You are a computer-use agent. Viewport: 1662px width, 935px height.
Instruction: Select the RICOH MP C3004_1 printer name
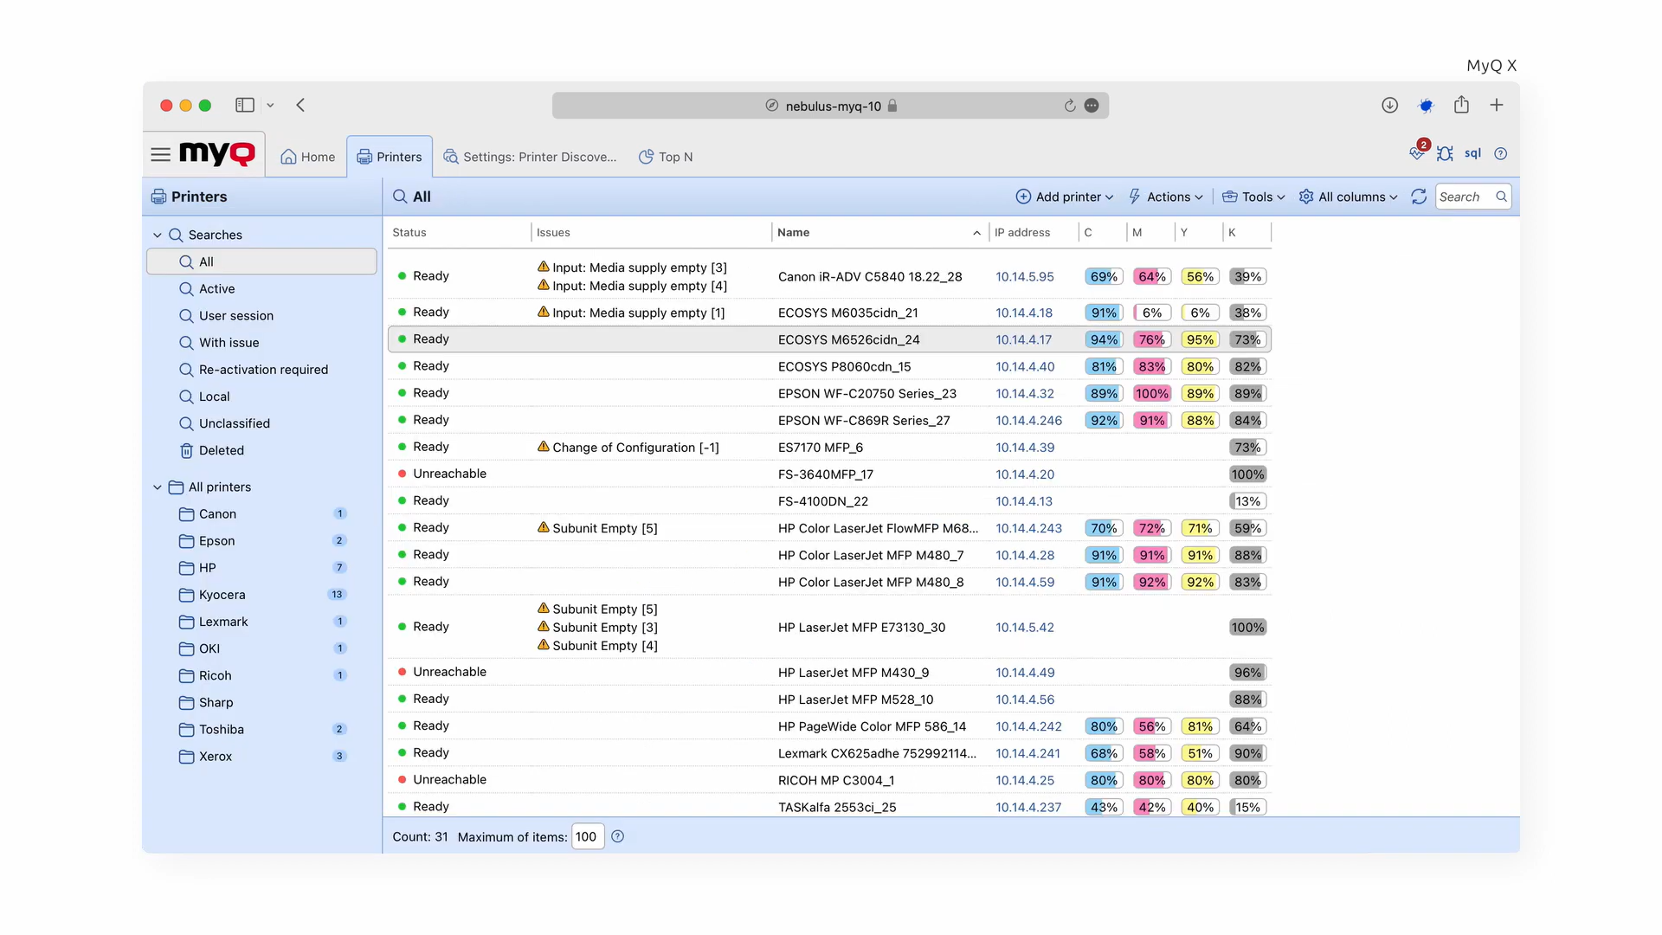click(836, 780)
